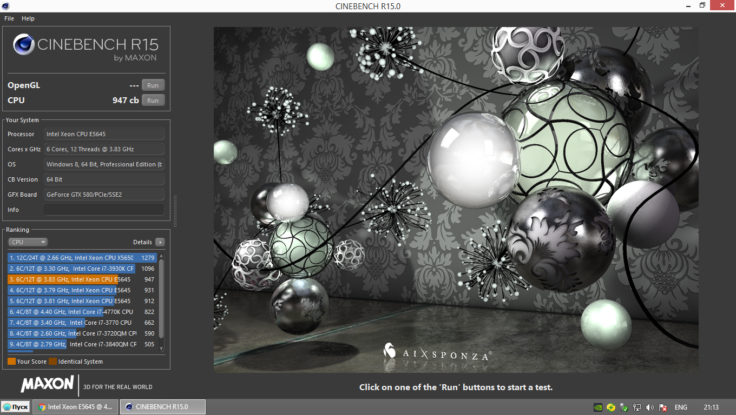Screen dimensions: 736x415
Task: Open the Action Center flag icon
Action: [662, 407]
